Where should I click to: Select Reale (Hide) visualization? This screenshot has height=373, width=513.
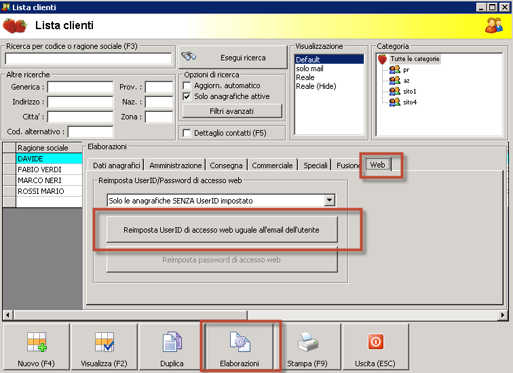pos(329,86)
